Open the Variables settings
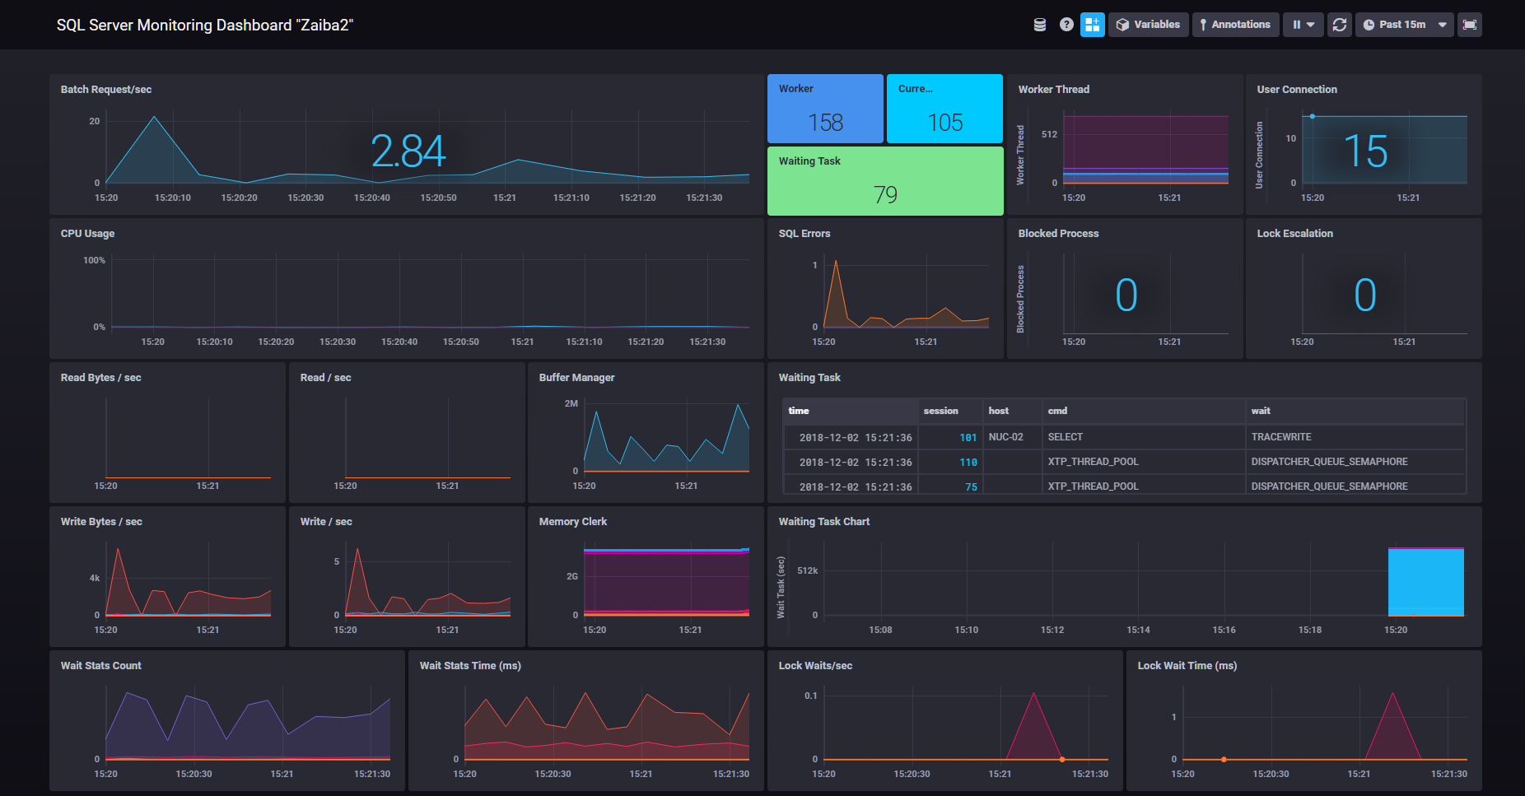Viewport: 1525px width, 796px height. [x=1148, y=25]
